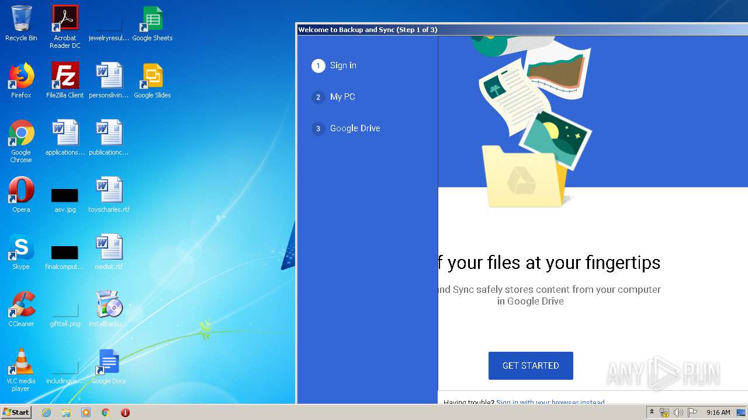Select personslivin Word document
Screen dimensions: 748x420
(109, 80)
